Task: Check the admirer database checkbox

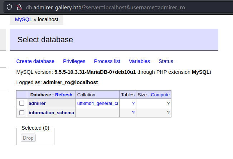Action: [22, 103]
